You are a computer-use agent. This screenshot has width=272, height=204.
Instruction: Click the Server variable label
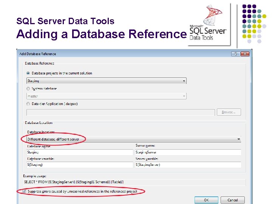[147, 159]
